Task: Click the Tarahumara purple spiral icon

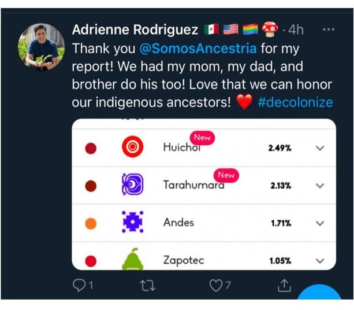Action: coord(132,184)
